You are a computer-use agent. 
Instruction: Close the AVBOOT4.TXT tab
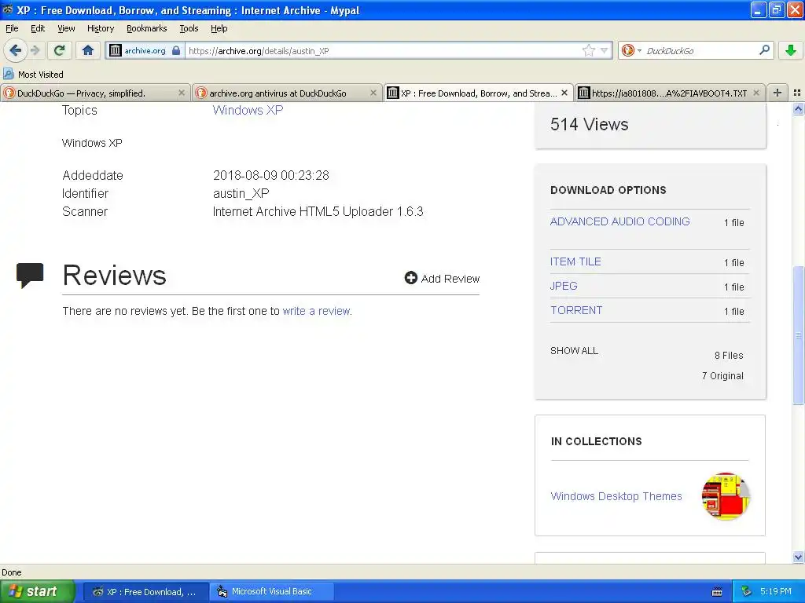755,93
